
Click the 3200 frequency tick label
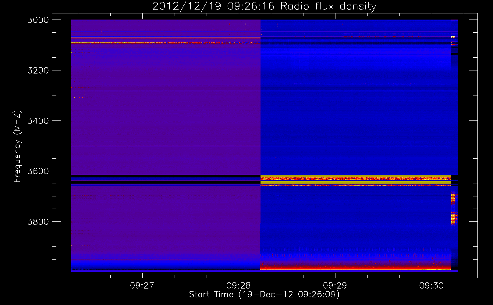(x=38, y=70)
